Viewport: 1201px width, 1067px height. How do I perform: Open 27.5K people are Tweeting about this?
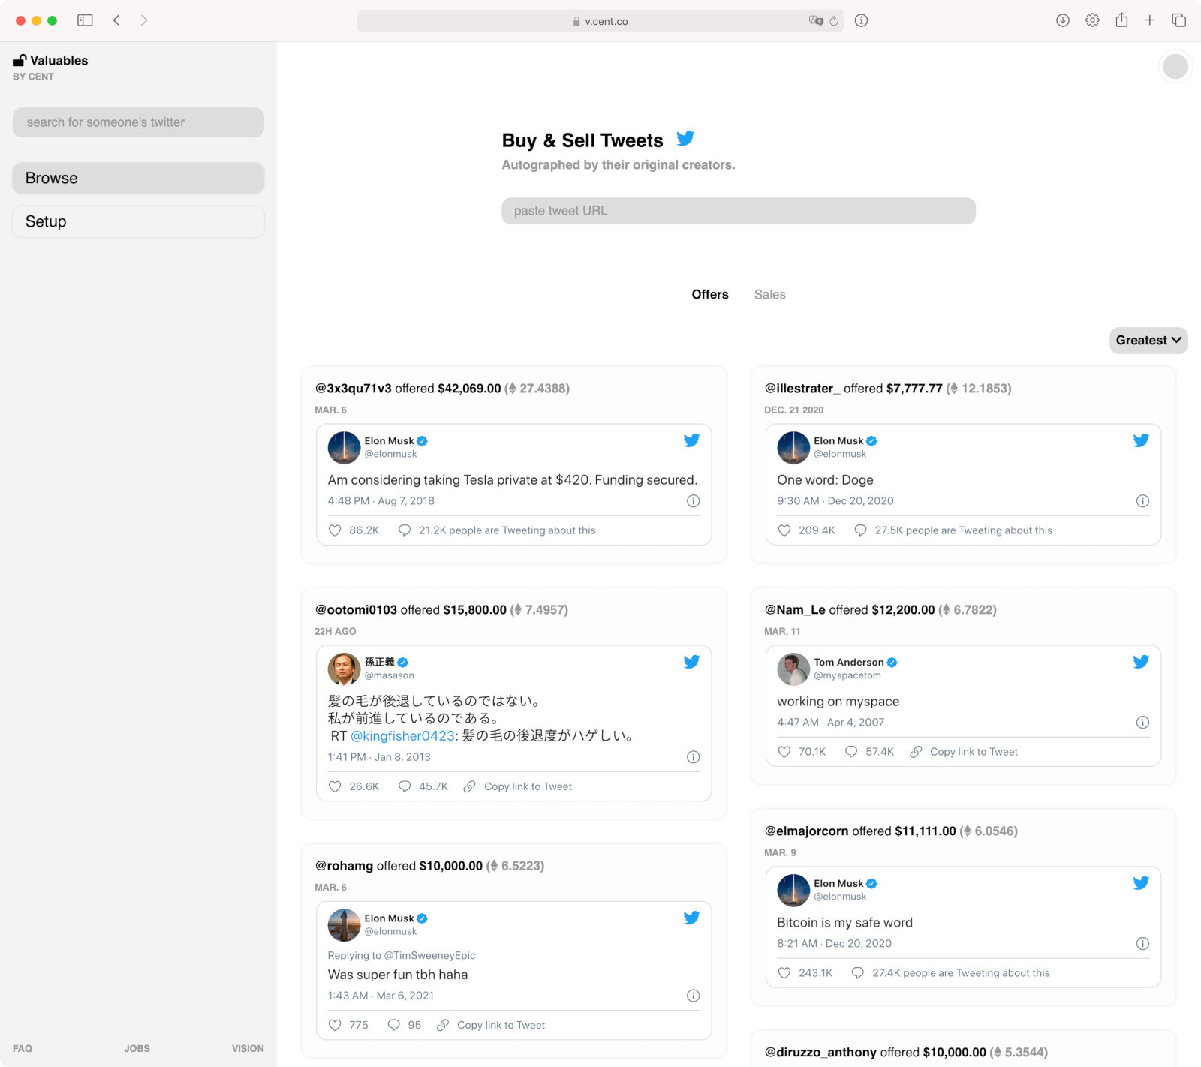coord(963,530)
